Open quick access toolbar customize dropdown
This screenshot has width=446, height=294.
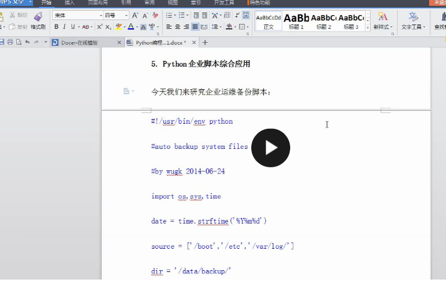click(45, 42)
